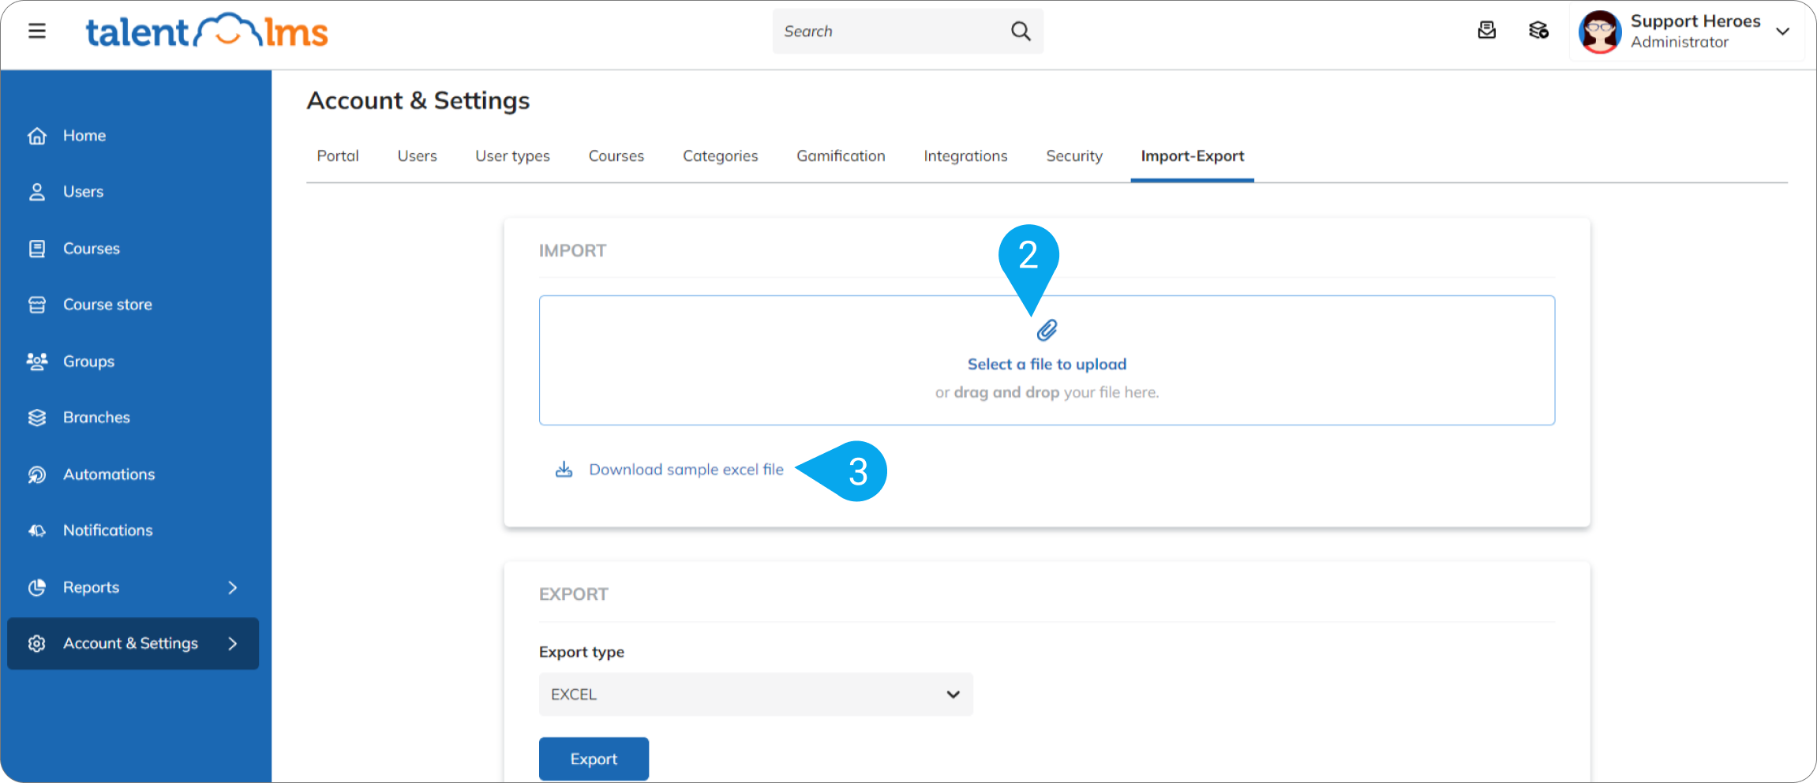Click the Groups people icon
Viewport: 1817px width, 783px height.
click(x=37, y=362)
